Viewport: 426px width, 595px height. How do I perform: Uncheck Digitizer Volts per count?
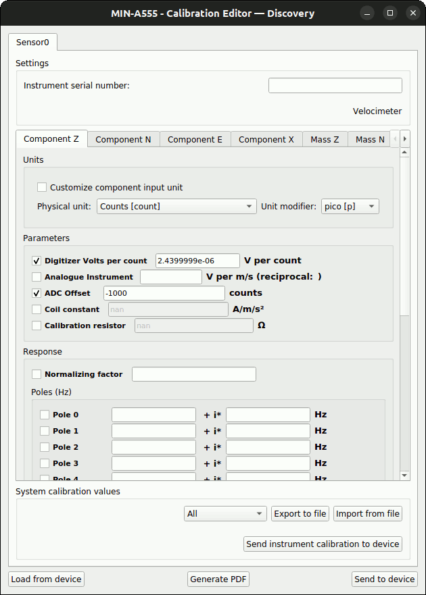pyautogui.click(x=37, y=261)
